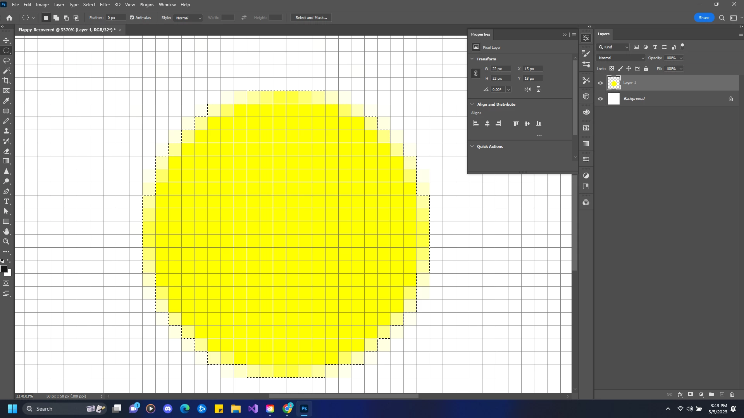Open the Style dropdown set to Normal

click(x=188, y=18)
